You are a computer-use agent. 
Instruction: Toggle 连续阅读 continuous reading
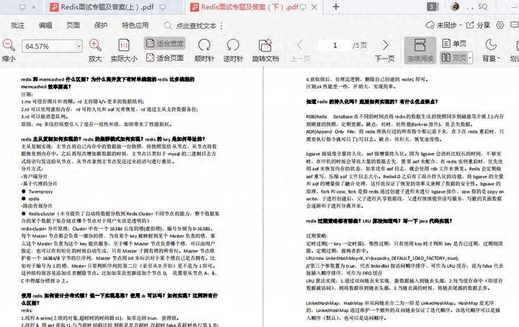(420, 51)
